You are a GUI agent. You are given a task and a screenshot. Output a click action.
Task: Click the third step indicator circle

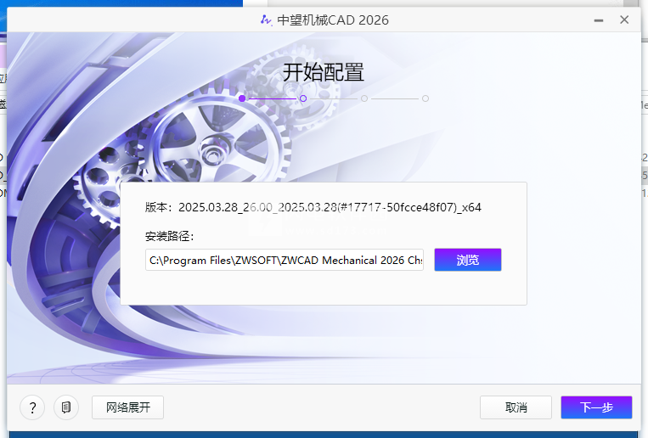364,98
